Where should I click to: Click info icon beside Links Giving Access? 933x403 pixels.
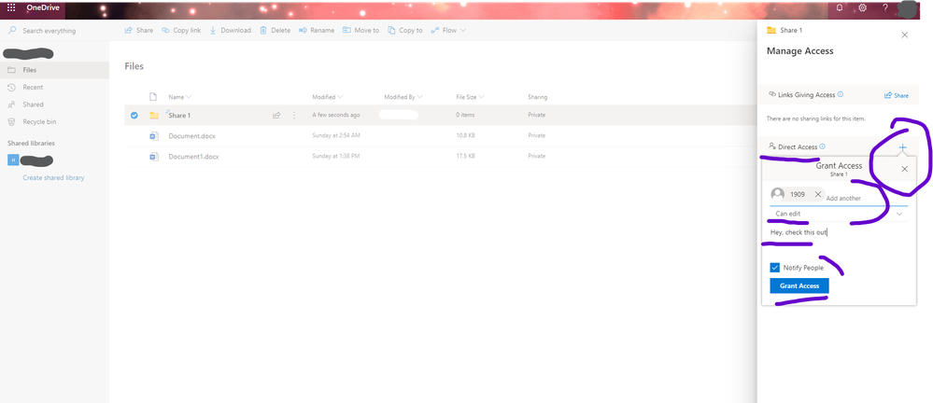click(x=841, y=94)
